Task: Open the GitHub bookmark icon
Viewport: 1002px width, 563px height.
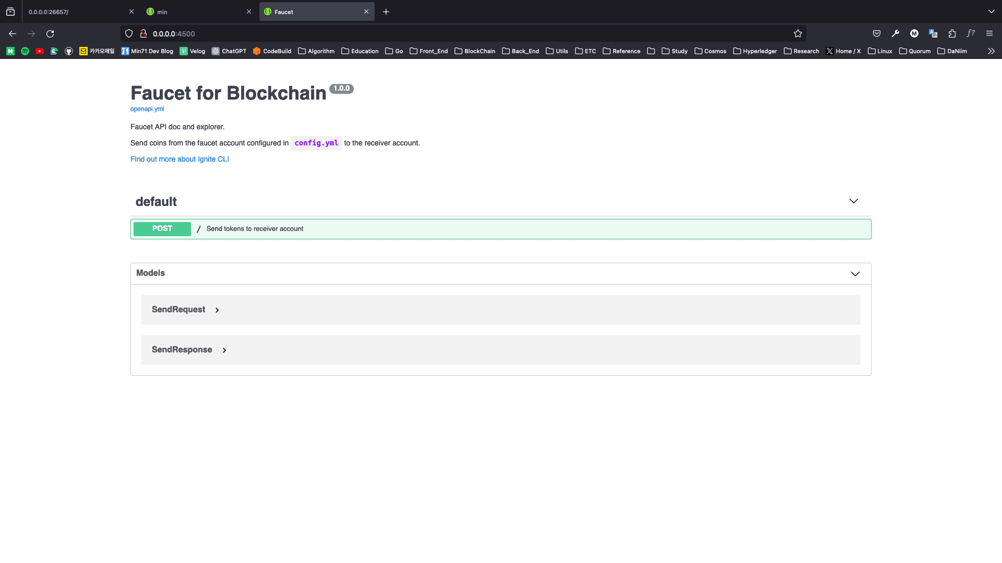Action: [x=69, y=51]
